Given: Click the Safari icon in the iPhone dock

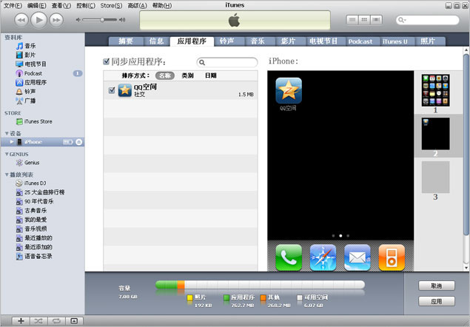Looking at the screenshot, I should tap(323, 257).
